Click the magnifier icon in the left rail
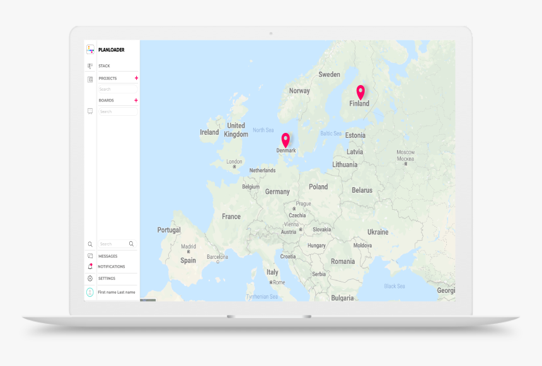The width and height of the screenshot is (542, 366). (90, 244)
